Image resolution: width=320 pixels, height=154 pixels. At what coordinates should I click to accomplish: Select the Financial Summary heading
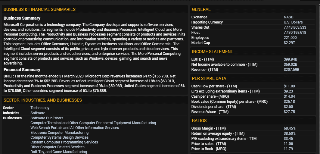pos(22,70)
